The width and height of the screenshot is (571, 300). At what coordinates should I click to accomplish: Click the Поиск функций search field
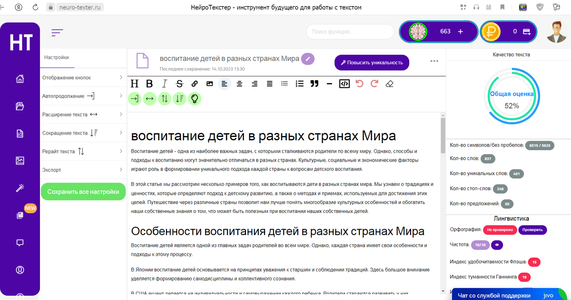pyautogui.click(x=350, y=32)
